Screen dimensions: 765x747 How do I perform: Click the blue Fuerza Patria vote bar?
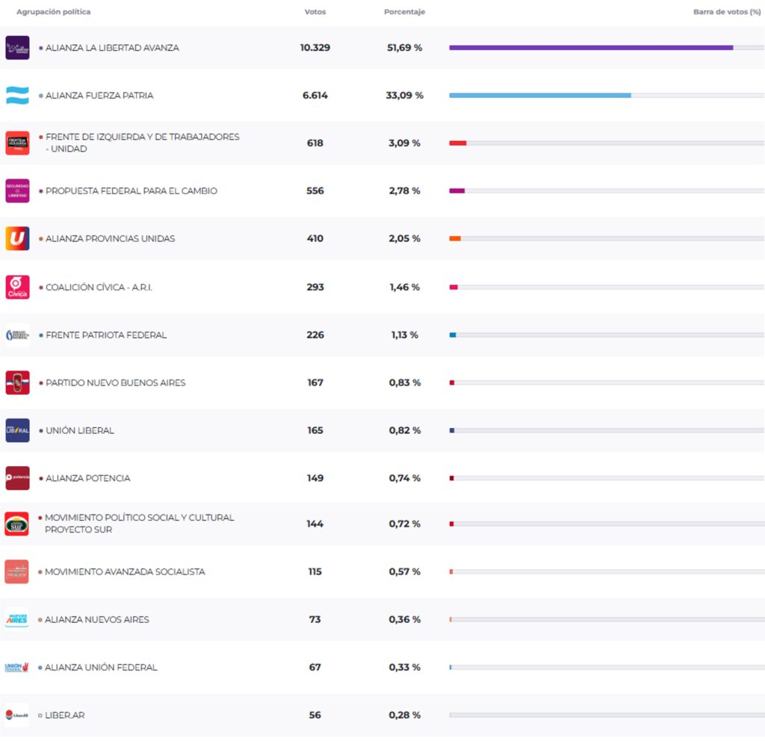(539, 96)
